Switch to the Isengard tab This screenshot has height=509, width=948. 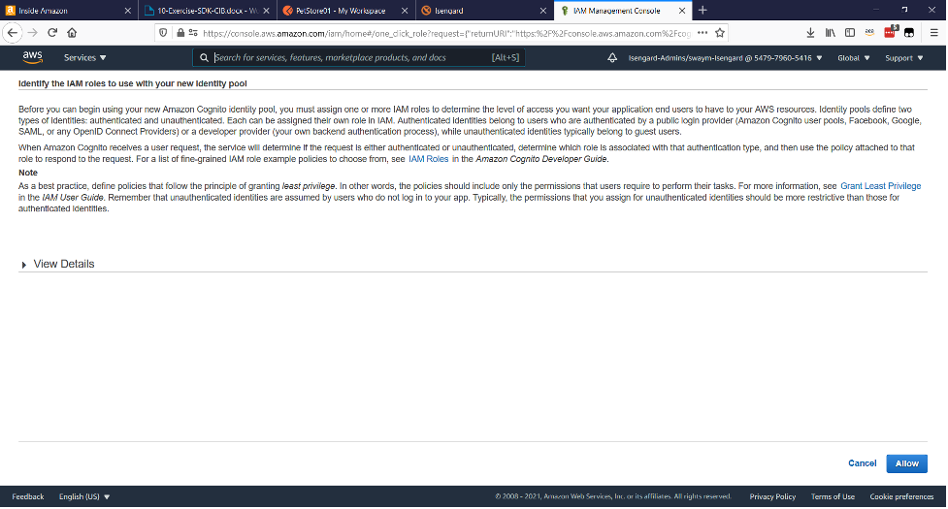(x=484, y=11)
